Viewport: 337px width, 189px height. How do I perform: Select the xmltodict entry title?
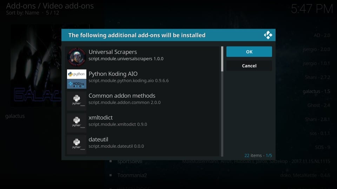pos(101,118)
